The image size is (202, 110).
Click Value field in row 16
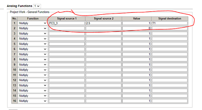(x=136, y=101)
